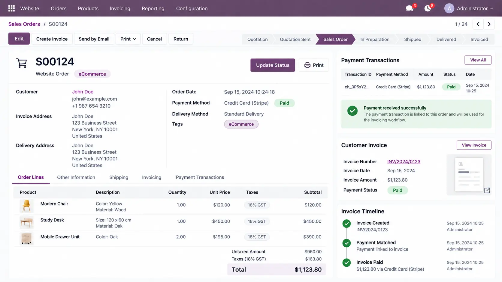Click View All payment transactions
This screenshot has height=282, width=502.
click(x=478, y=60)
